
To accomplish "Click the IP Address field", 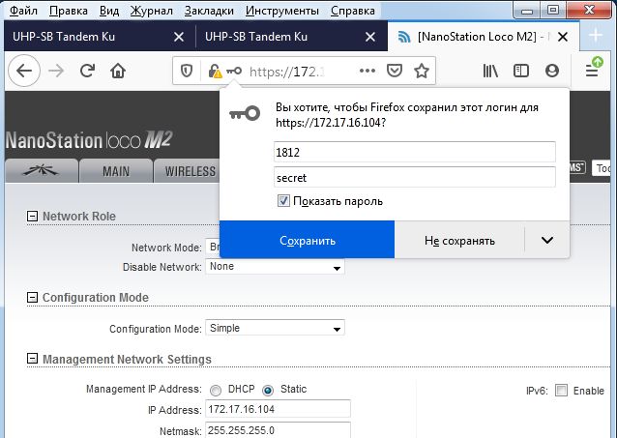I will pyautogui.click(x=278, y=409).
